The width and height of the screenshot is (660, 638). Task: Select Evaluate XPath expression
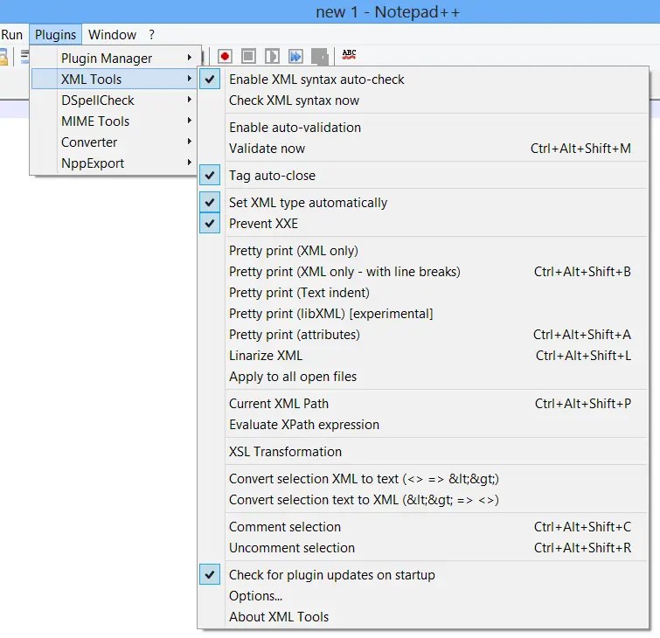point(423,425)
